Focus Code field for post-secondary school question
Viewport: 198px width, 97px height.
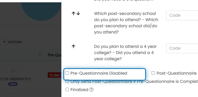coord(182,15)
